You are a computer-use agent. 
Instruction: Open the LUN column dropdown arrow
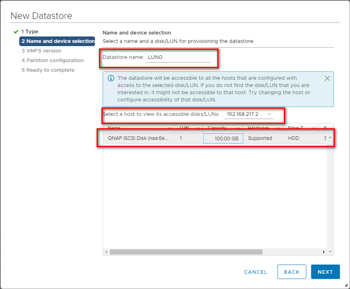[198, 128]
